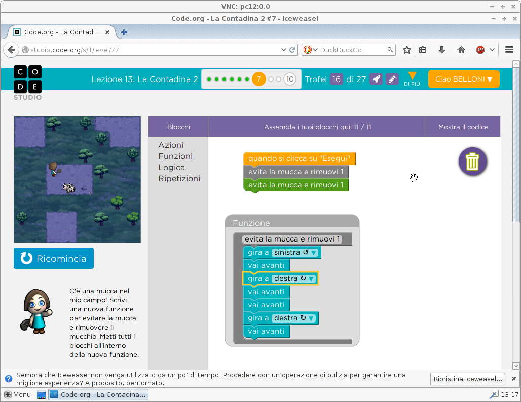
Task: Click Mostra il codice
Action: [x=463, y=127]
